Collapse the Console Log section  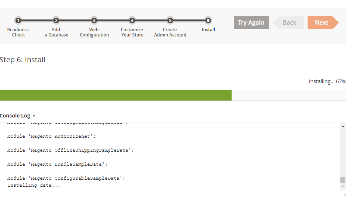(17, 116)
